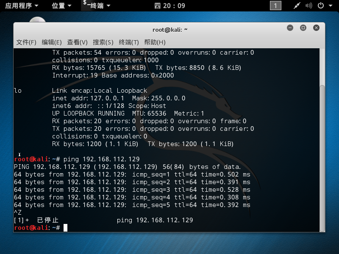Image resolution: width=339 pixels, height=254 pixels.
Task: Click the 'lo' interface name
Action: tap(18, 91)
